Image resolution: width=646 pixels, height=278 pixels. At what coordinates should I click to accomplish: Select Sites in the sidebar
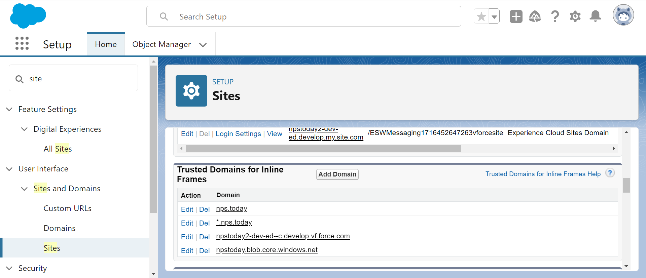52,248
